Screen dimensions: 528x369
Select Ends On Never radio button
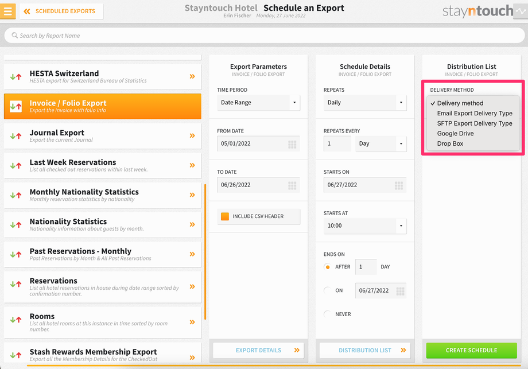327,314
